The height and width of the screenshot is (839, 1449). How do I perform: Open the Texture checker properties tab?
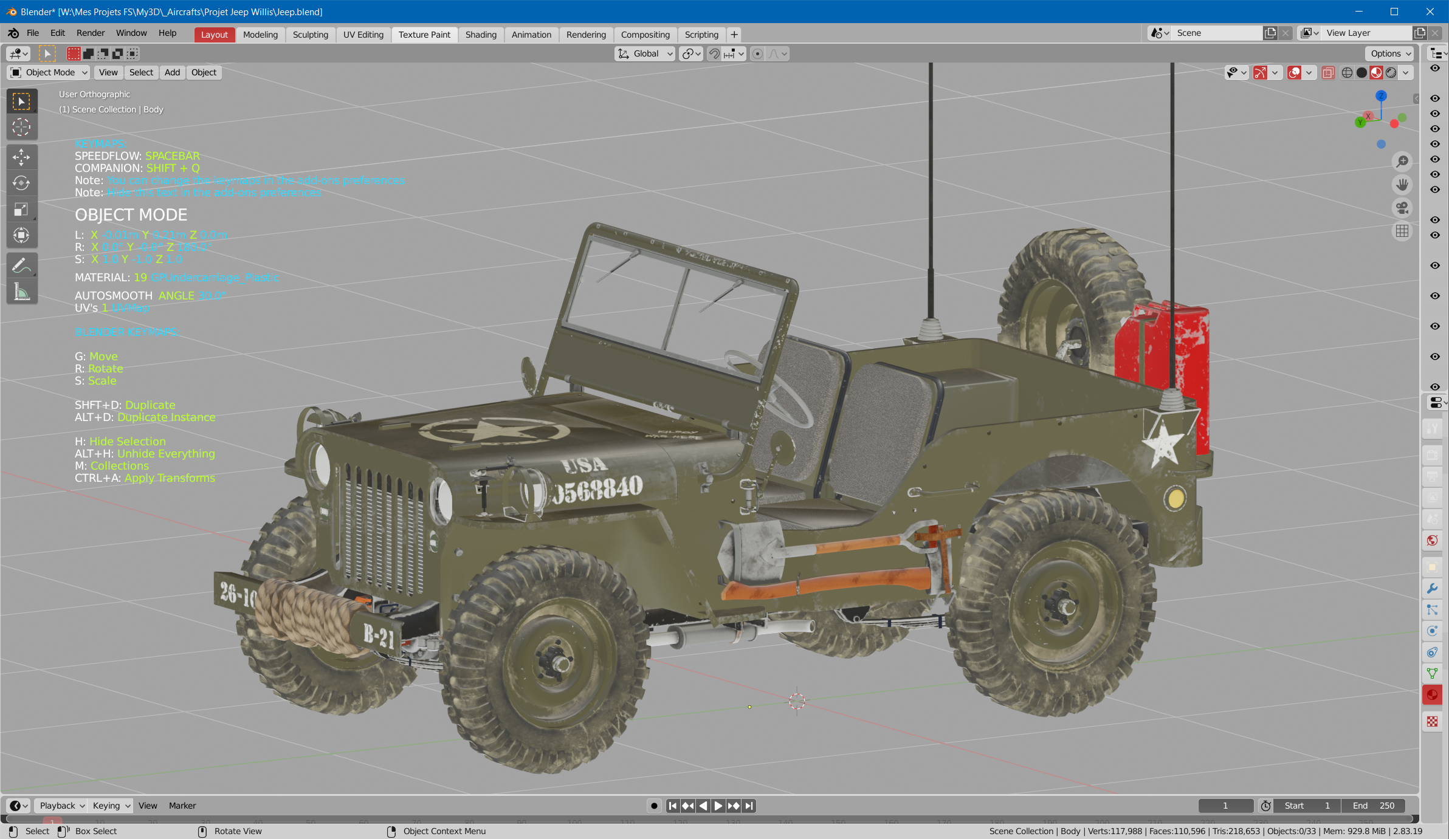click(x=1433, y=721)
